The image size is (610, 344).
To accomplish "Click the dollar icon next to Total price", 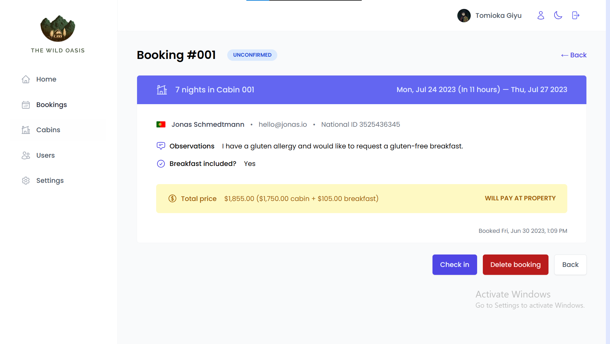I will pyautogui.click(x=172, y=198).
